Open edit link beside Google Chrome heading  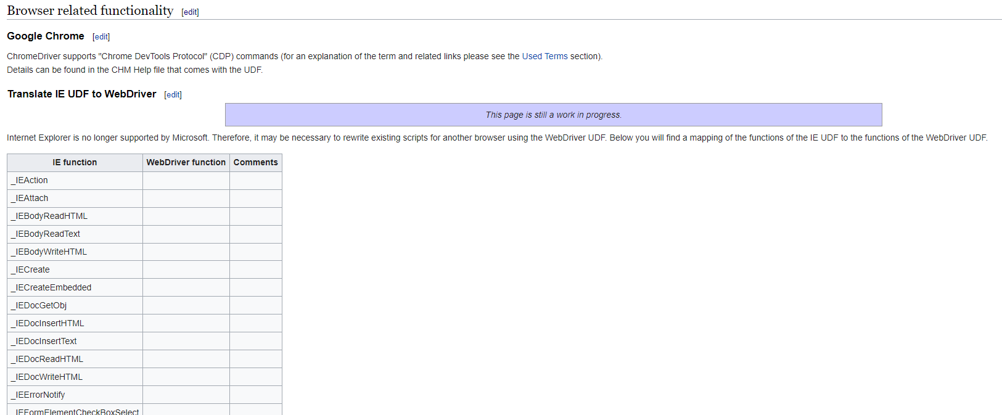pos(101,37)
